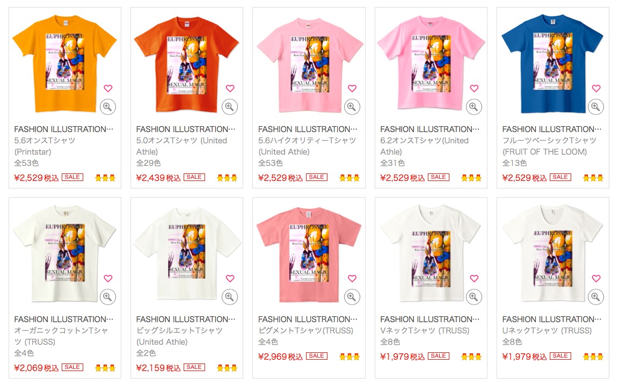The image size is (619, 385).
Task: Click magnifier on VネックTシャツ product
Action: pyautogui.click(x=474, y=297)
